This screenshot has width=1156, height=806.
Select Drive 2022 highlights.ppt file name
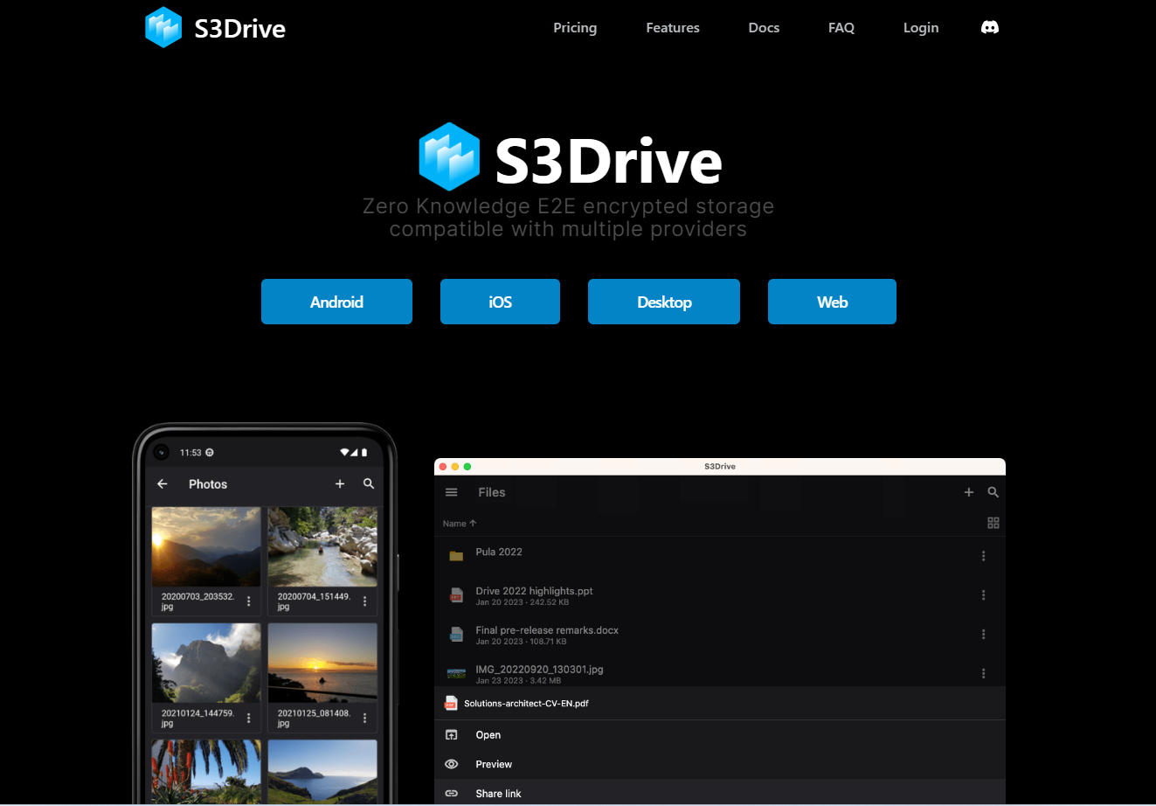point(534,591)
